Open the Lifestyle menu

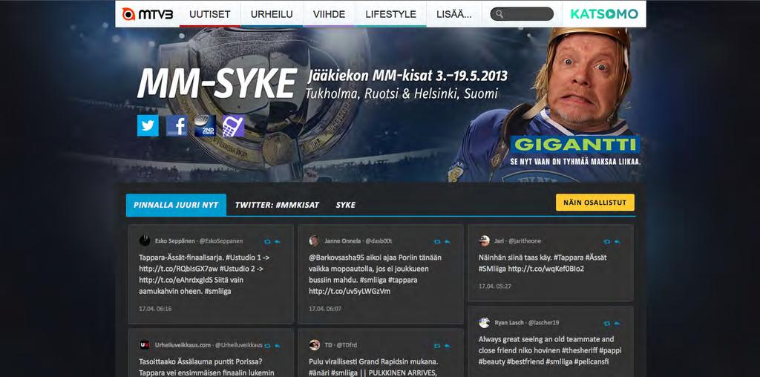coord(390,14)
